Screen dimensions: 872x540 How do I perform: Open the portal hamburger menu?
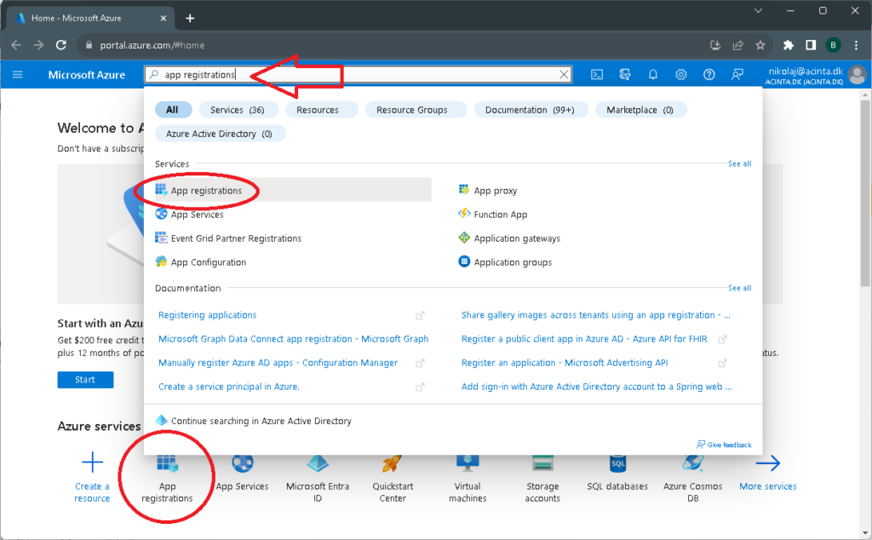point(18,75)
